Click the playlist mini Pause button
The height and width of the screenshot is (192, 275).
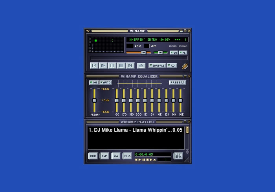coord(144,159)
